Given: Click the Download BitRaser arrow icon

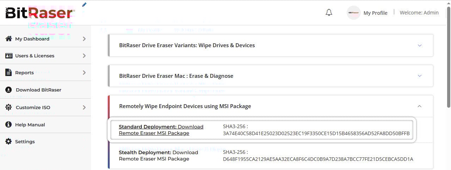Looking at the screenshot, I should click(x=9, y=90).
